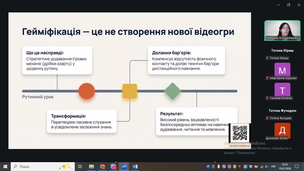Select Дьяченко Юлия's participant tile
This screenshot has height=171, width=304.
(x=282, y=130)
